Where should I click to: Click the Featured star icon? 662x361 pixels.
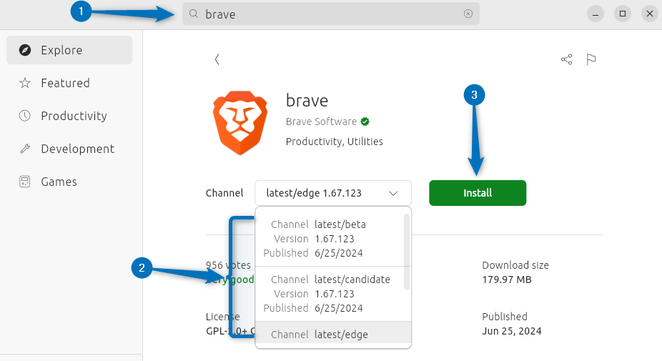[25, 83]
